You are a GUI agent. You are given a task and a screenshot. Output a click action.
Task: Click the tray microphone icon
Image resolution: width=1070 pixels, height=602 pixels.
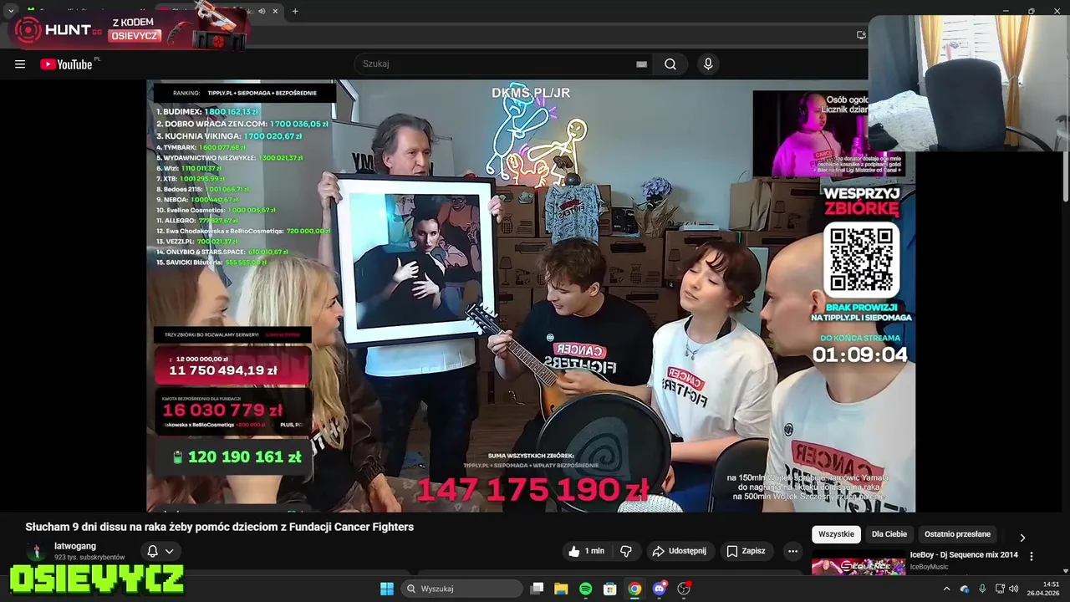pos(982,589)
